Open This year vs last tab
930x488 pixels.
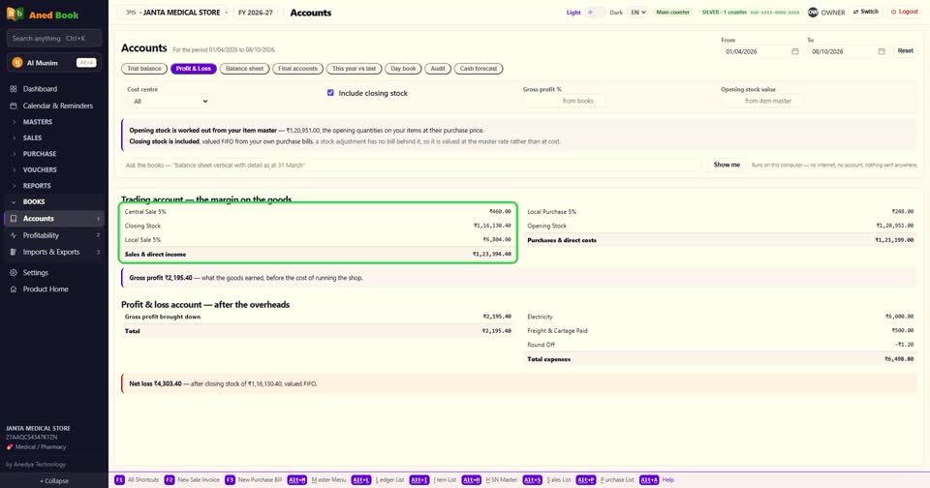tap(355, 69)
